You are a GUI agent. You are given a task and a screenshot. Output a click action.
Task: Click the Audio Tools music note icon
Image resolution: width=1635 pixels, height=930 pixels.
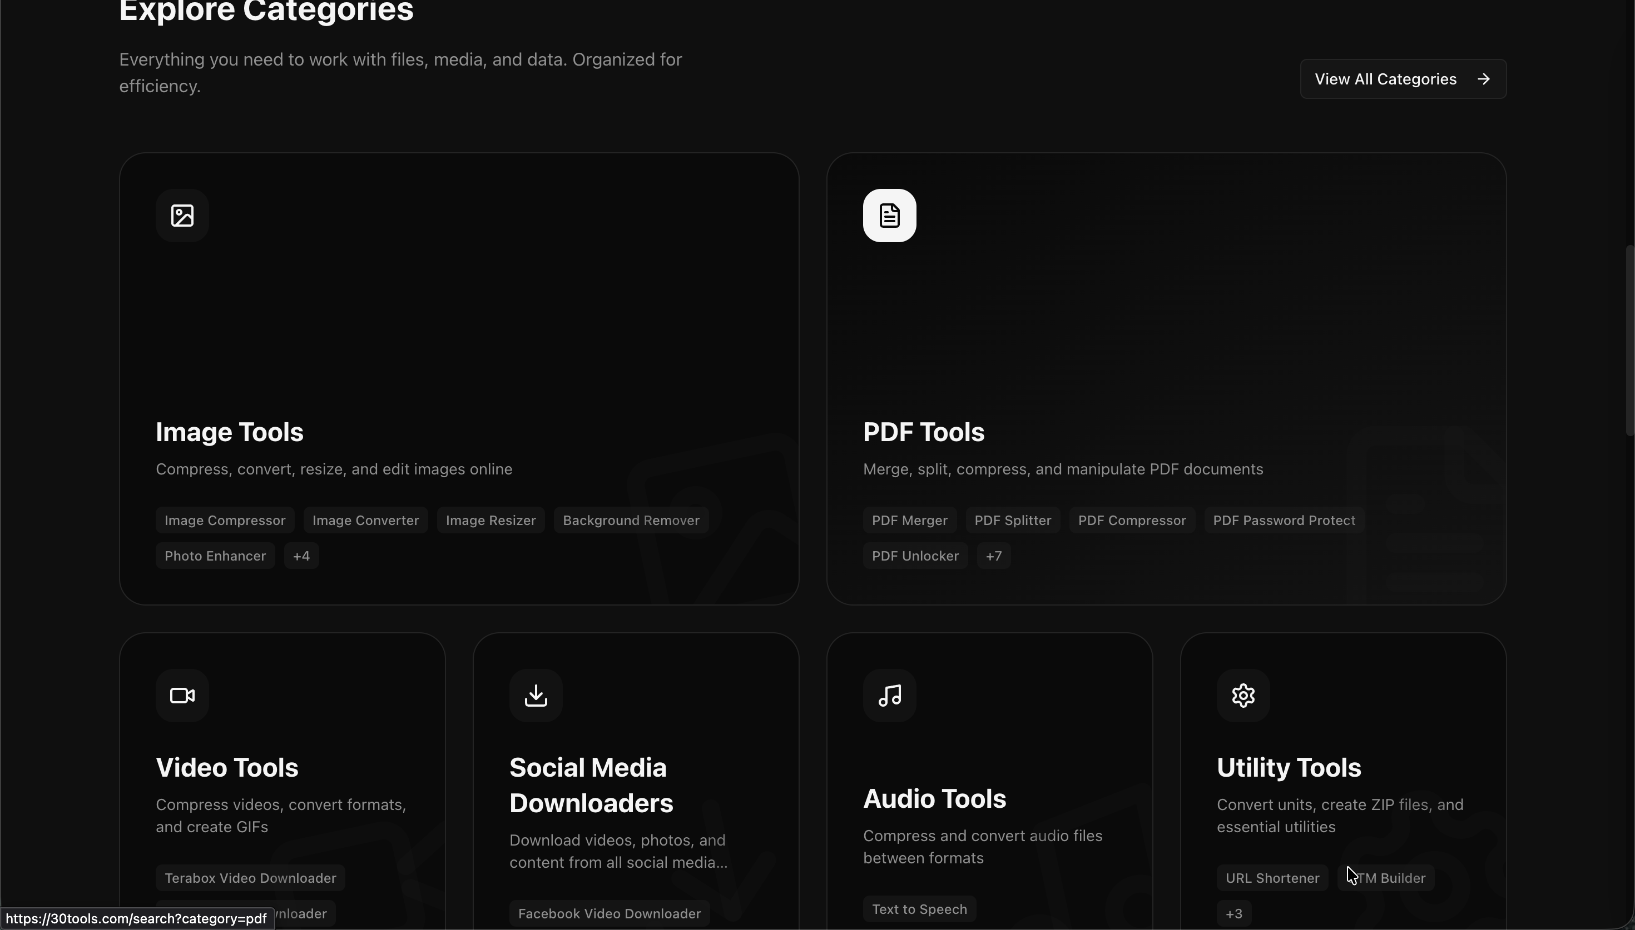890,696
